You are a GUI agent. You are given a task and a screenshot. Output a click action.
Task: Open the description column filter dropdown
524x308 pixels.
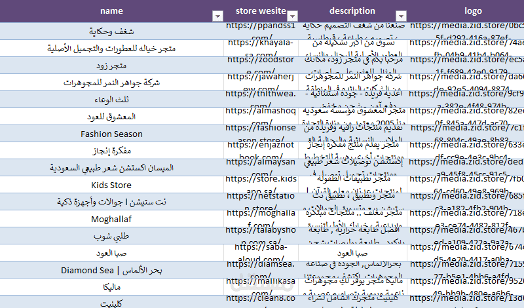pyautogui.click(x=401, y=16)
